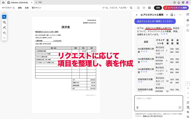This screenshot has width=191, height=119.
Task: Open the すべてのツール menu
Action: 8,8
